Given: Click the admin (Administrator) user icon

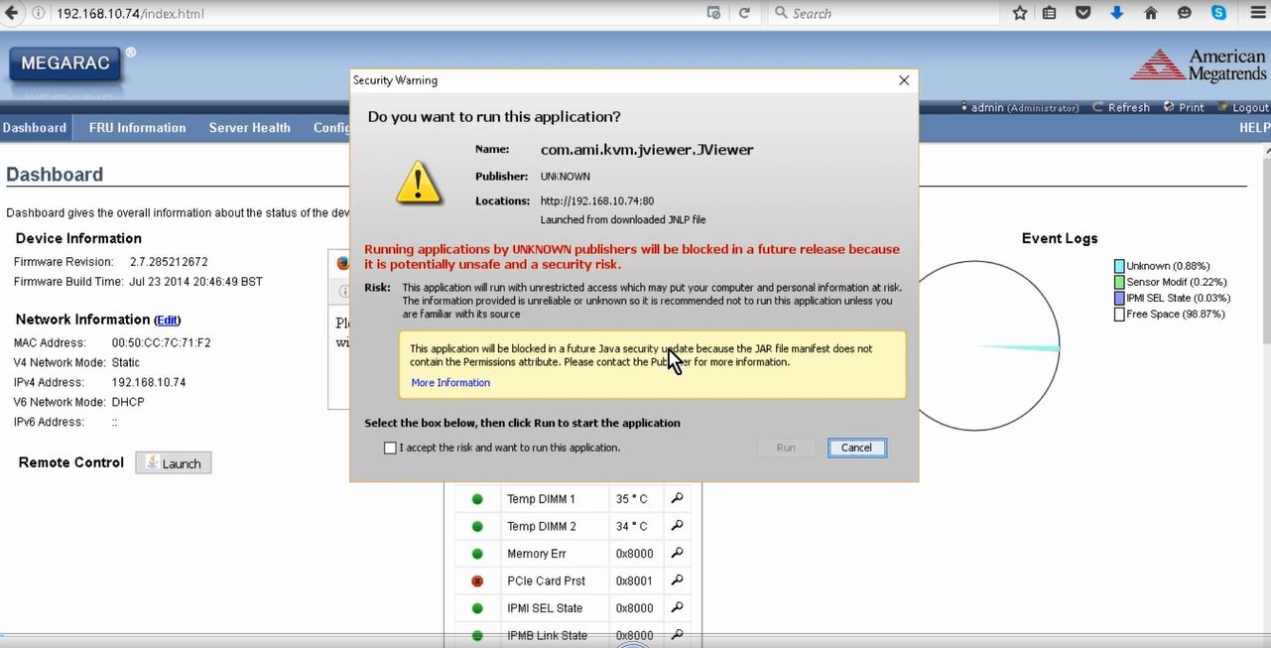Looking at the screenshot, I should tap(963, 106).
